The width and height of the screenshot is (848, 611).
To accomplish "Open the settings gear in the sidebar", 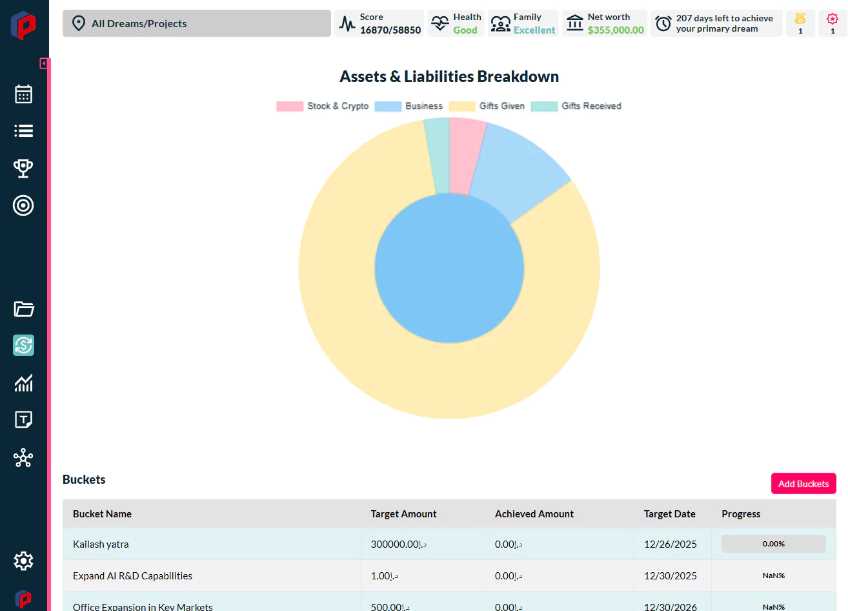I will click(24, 561).
